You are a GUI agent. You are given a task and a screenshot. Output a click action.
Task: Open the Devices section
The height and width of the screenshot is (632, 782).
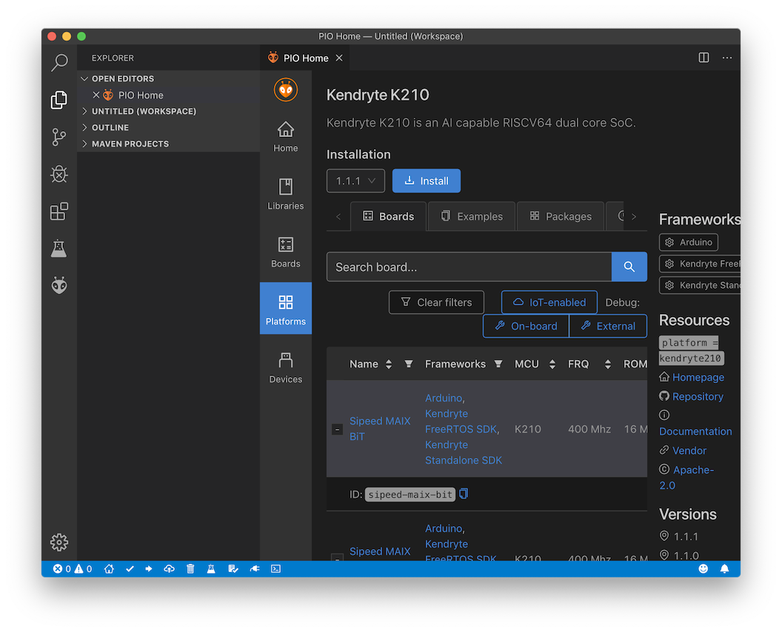click(286, 367)
